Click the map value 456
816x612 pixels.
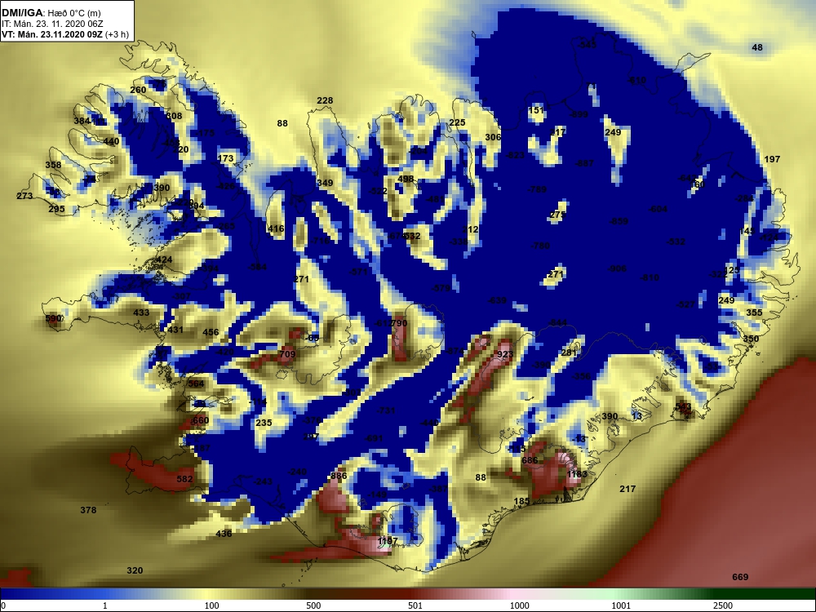(211, 332)
